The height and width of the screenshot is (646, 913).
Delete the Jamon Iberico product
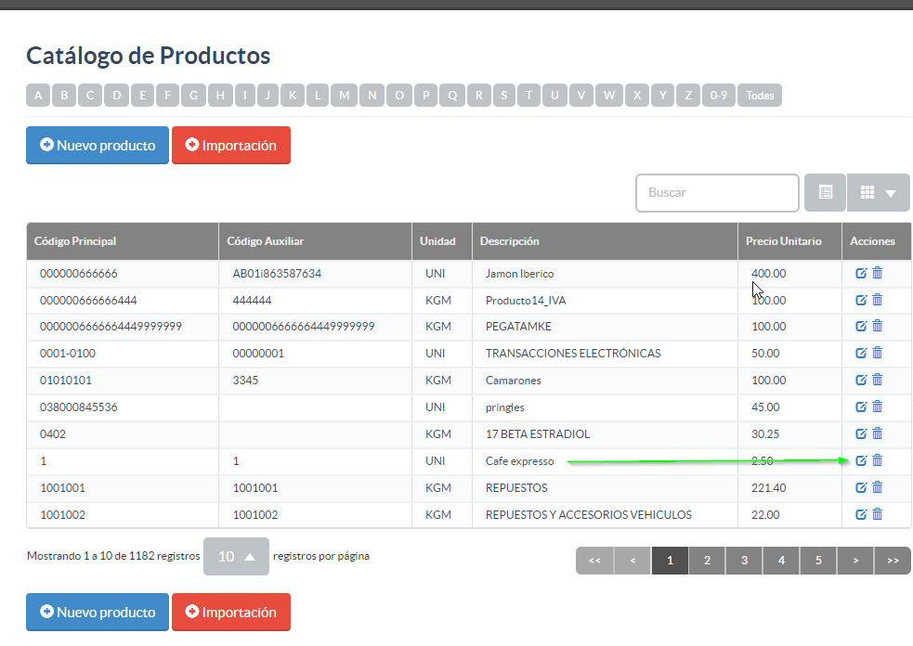click(x=878, y=273)
